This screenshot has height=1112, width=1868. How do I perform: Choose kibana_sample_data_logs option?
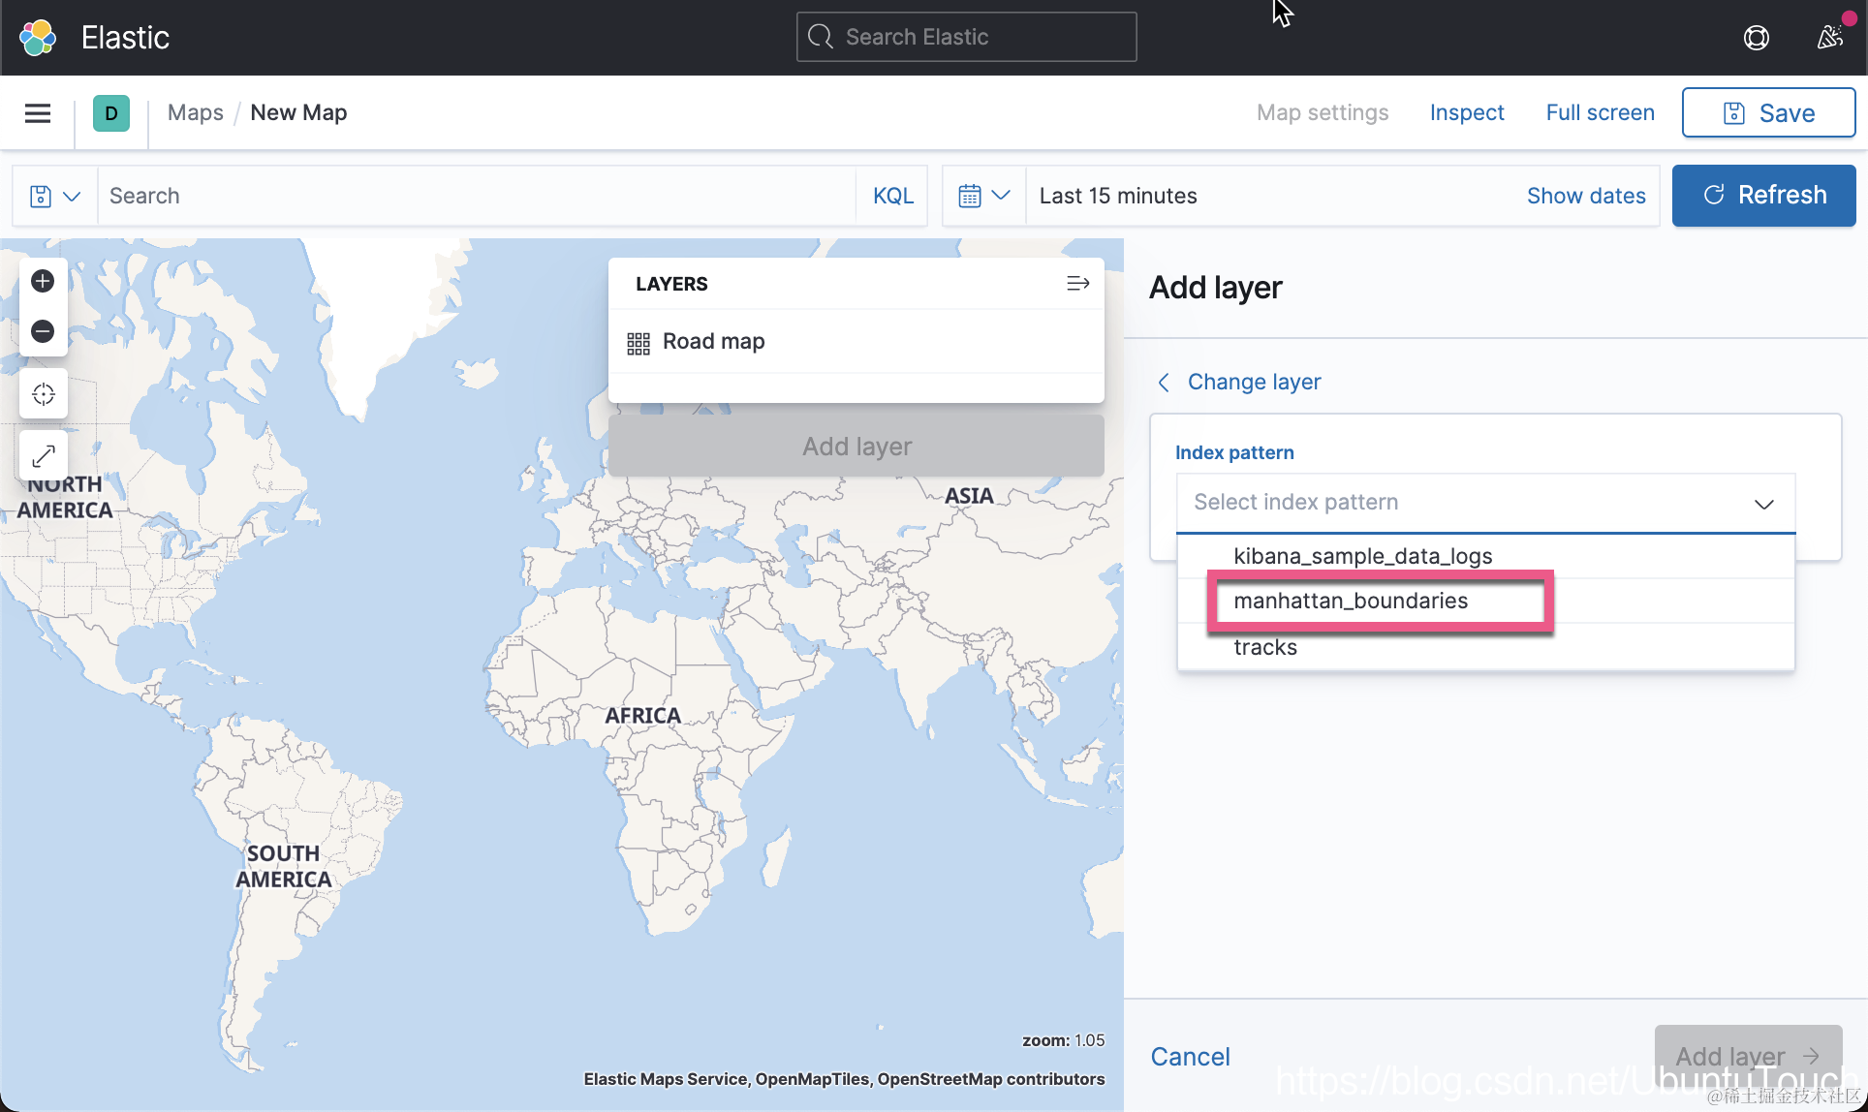tap(1362, 556)
